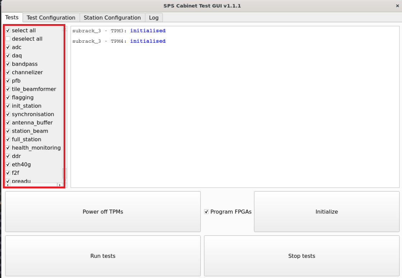Image resolution: width=402 pixels, height=278 pixels.
Task: Uncheck the eth40g test
Action: (x=8, y=164)
